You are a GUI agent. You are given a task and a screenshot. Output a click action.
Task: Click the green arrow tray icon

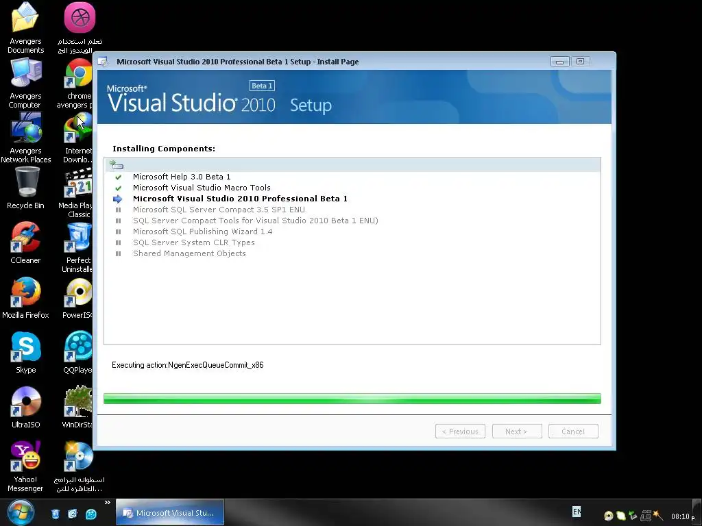point(633,516)
